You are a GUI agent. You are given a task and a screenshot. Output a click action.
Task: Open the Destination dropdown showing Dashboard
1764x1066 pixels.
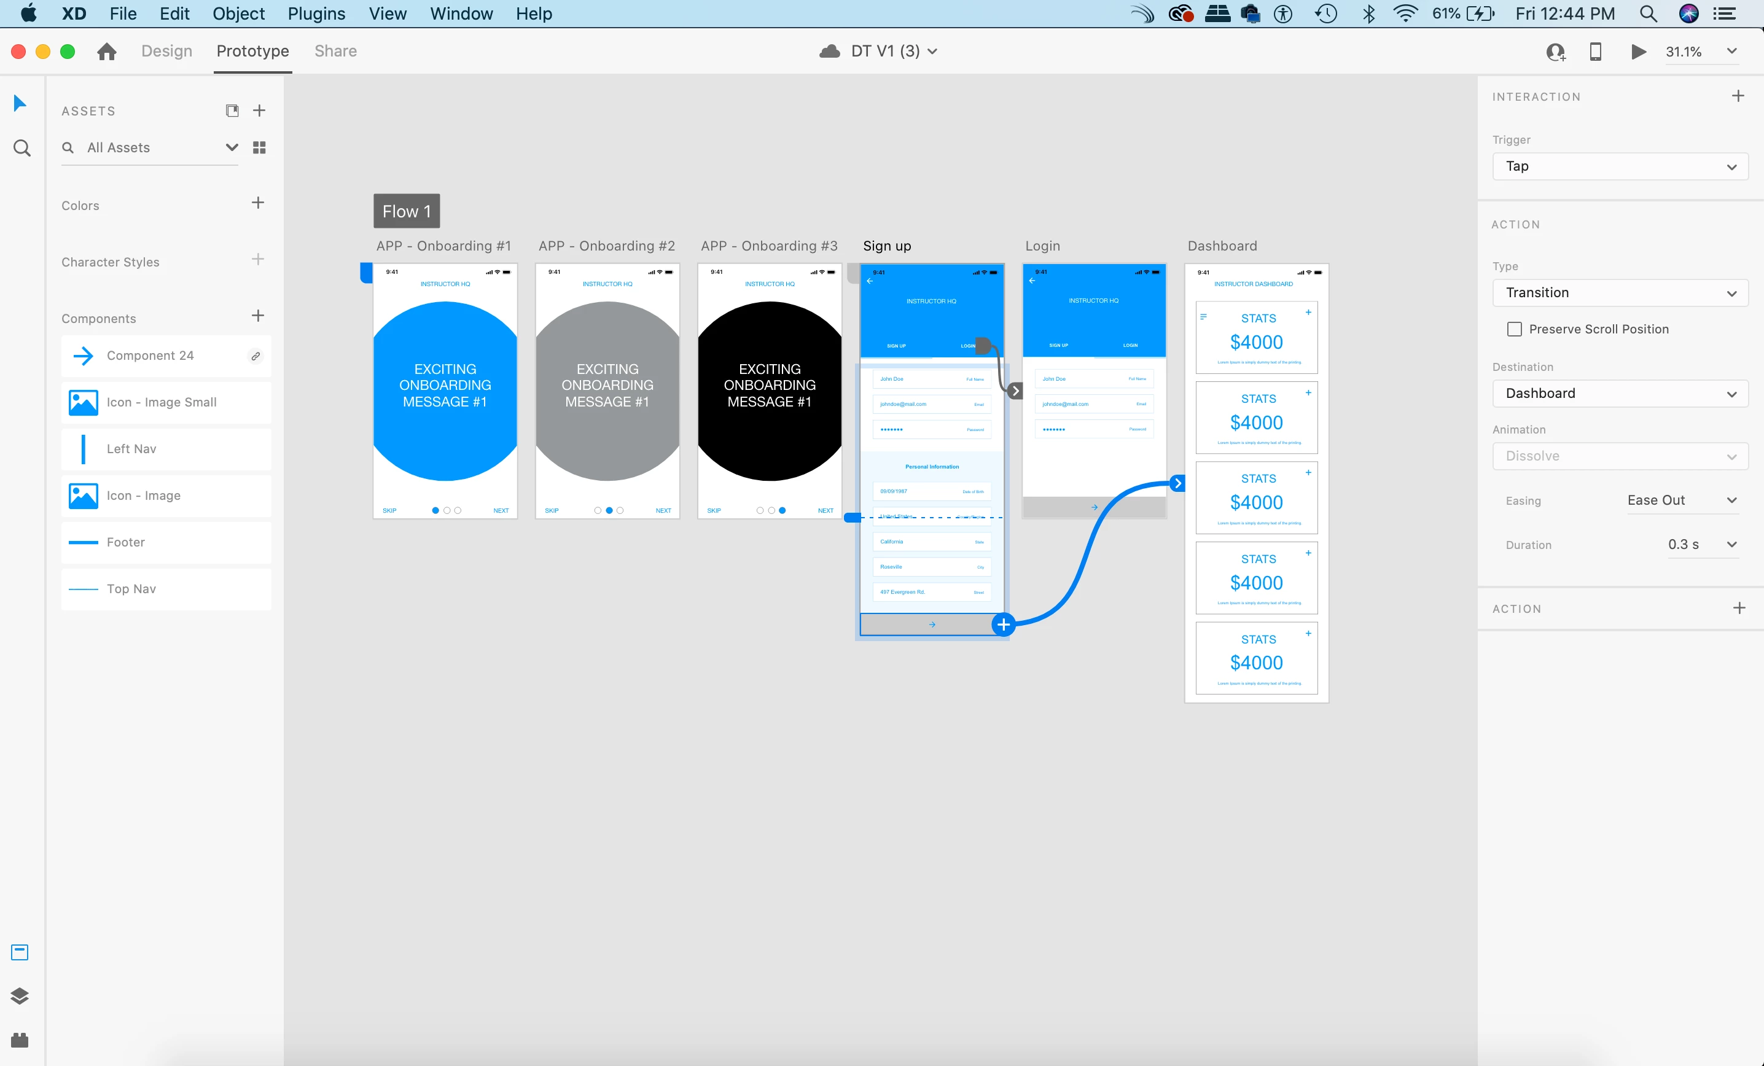[1620, 393]
